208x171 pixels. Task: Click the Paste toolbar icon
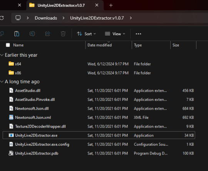[x=17, y=34]
